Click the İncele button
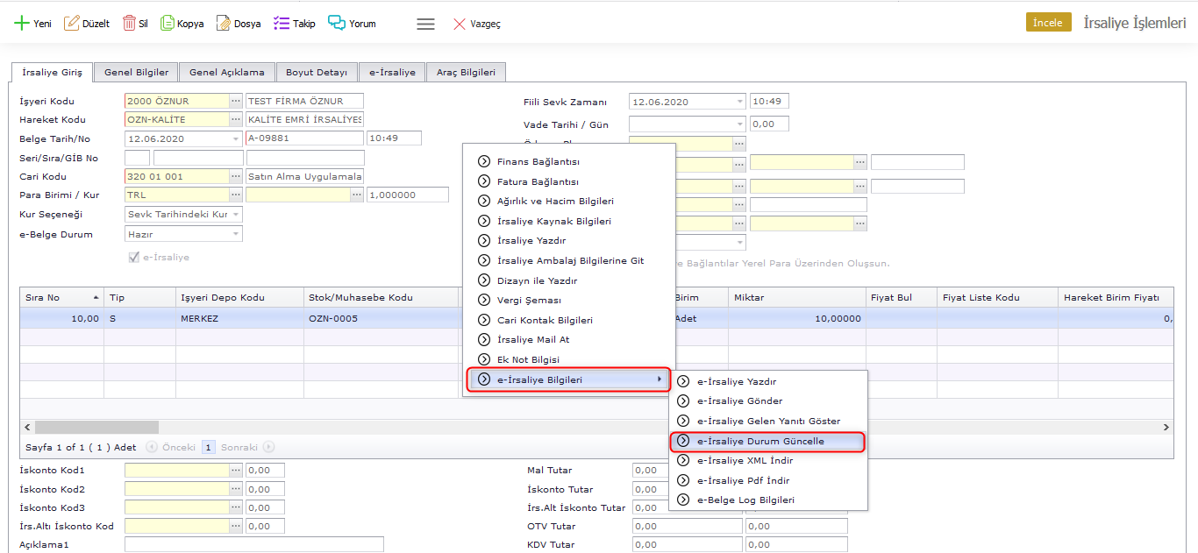 click(x=1048, y=23)
